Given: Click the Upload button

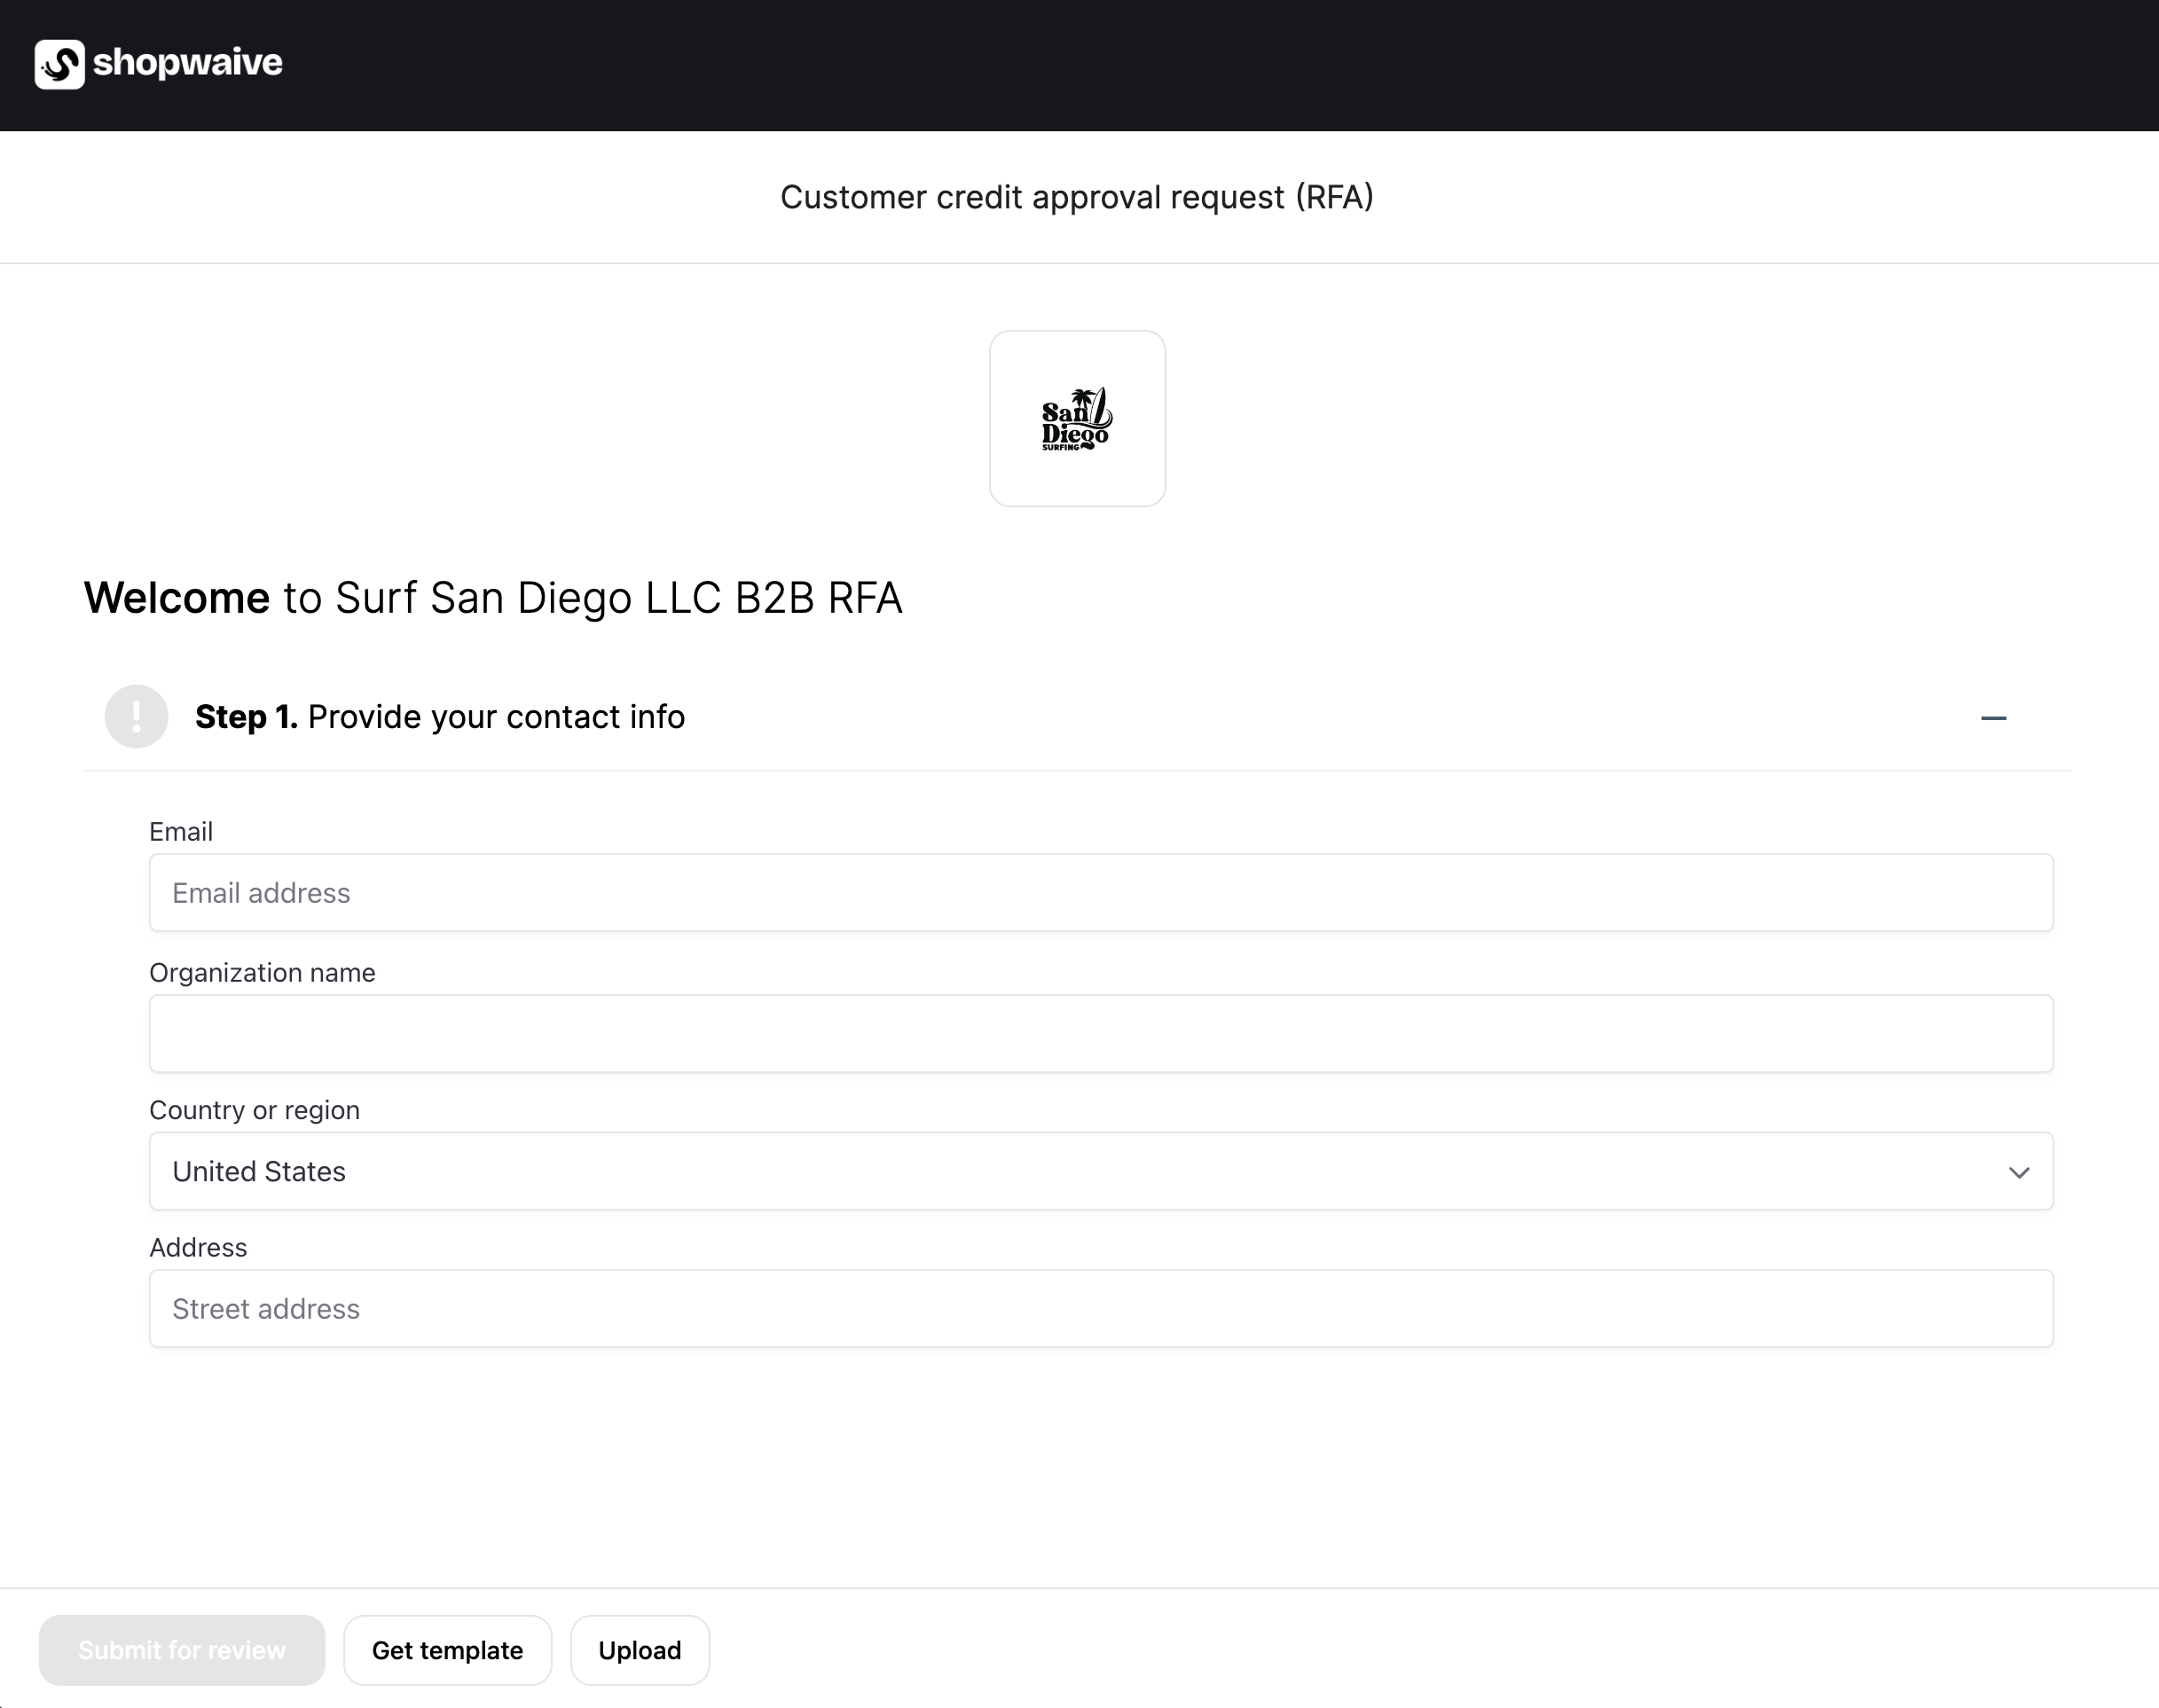Looking at the screenshot, I should click(640, 1651).
